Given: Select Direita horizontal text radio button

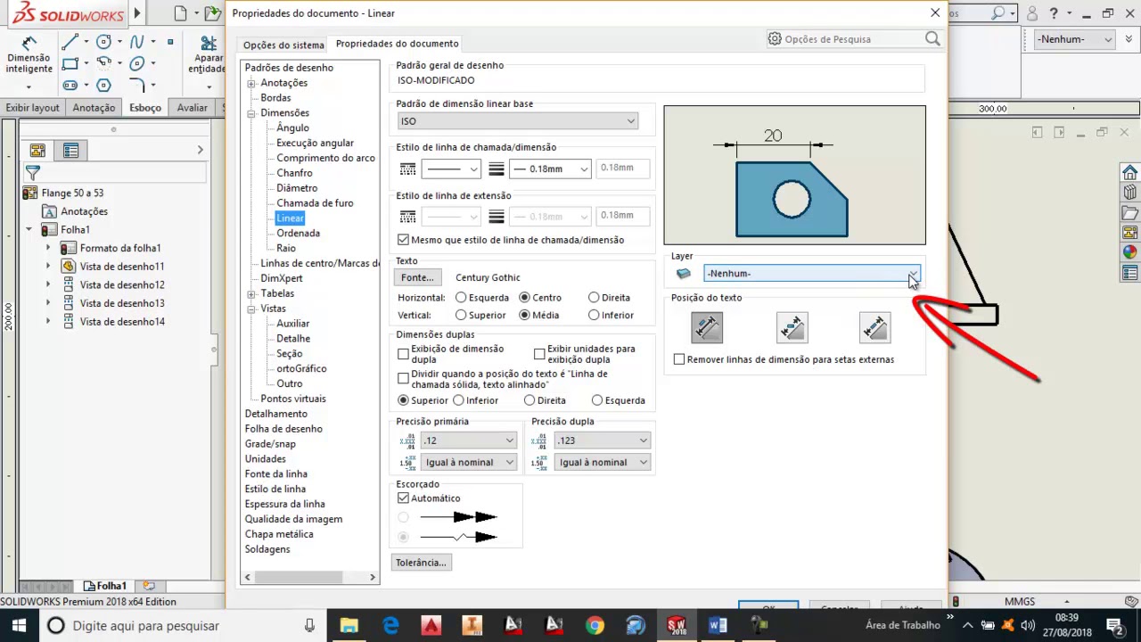Looking at the screenshot, I should [x=594, y=298].
